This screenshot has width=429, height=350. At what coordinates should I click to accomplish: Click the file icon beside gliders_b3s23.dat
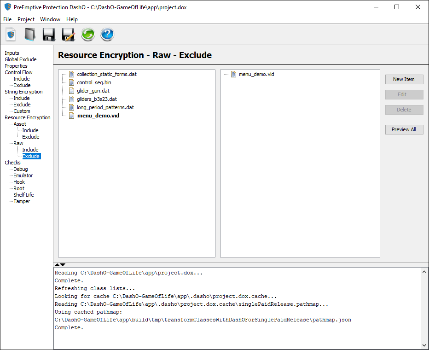click(x=72, y=99)
